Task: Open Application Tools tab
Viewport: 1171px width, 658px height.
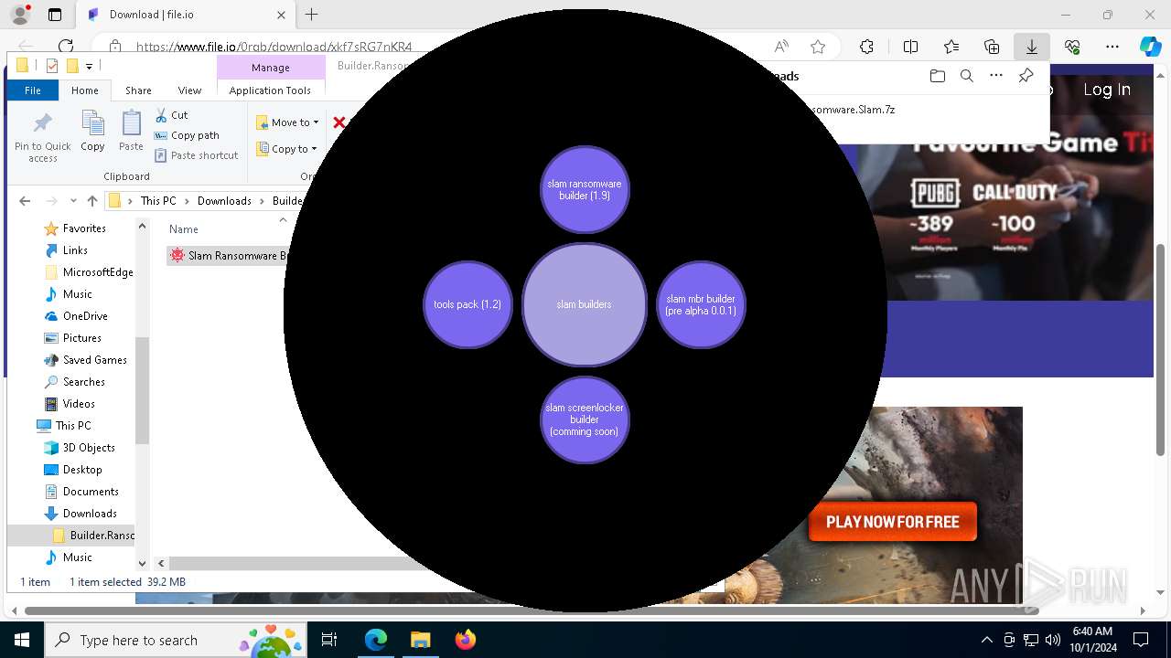Action: tap(270, 90)
